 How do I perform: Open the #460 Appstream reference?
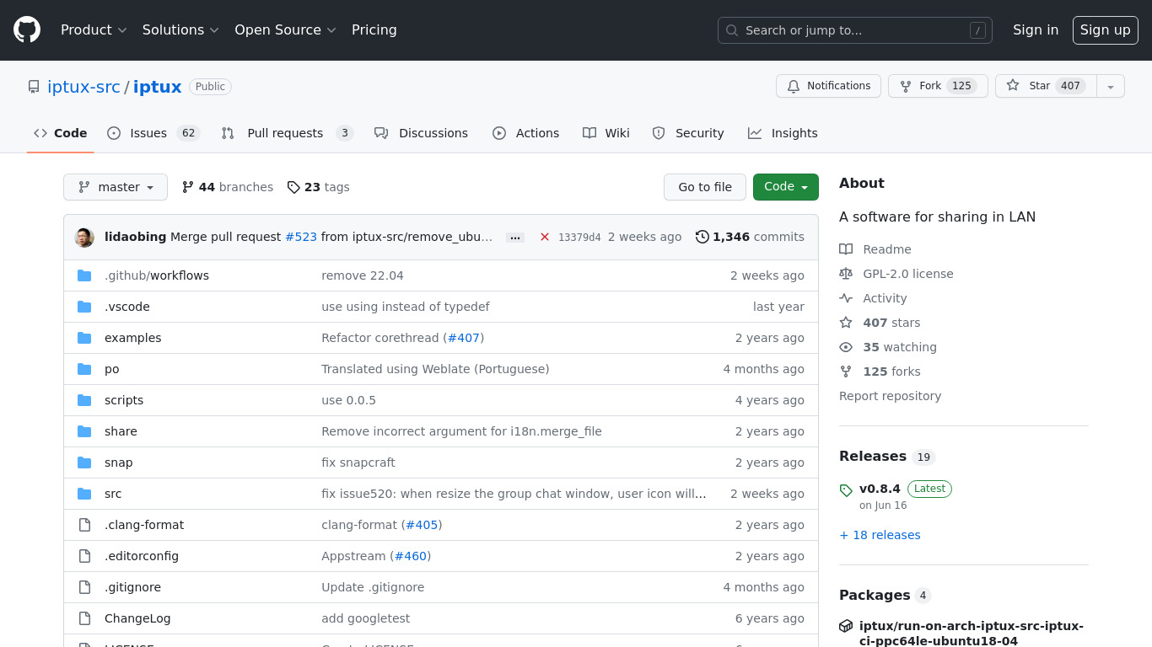click(410, 556)
